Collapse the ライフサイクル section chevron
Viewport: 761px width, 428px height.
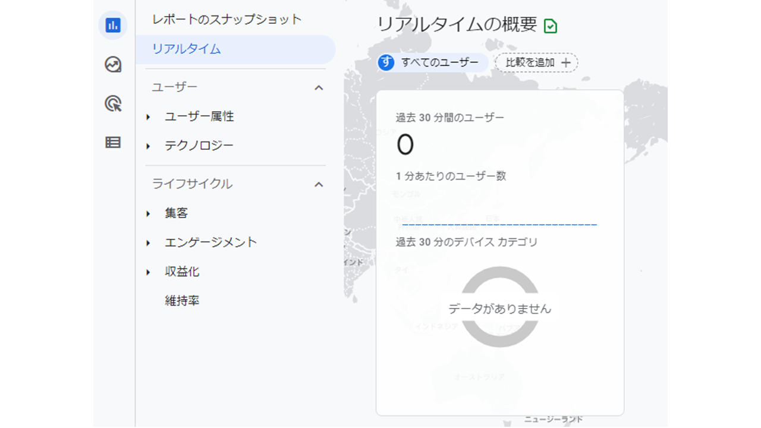(319, 184)
